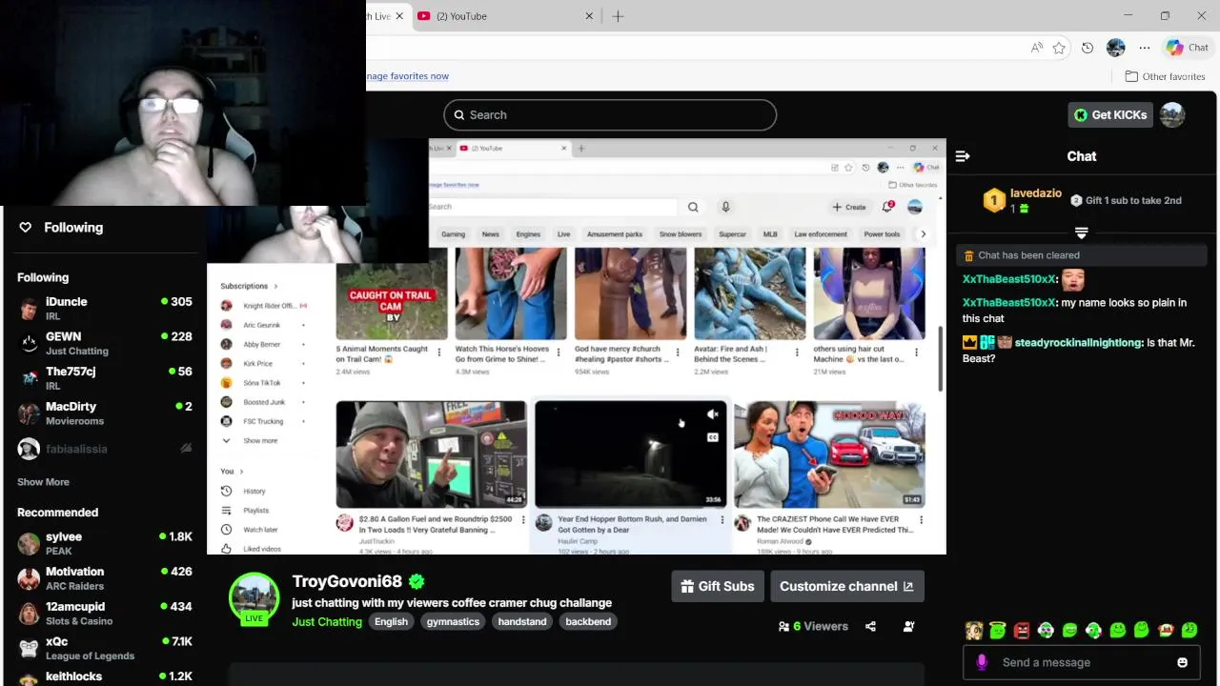Open Other favorites folder
Image resolution: width=1220 pixels, height=686 pixels.
(1165, 76)
